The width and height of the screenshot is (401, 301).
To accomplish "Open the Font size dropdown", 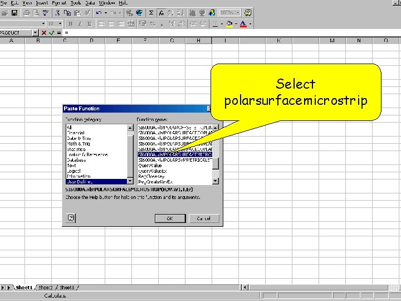I will coord(60,24).
